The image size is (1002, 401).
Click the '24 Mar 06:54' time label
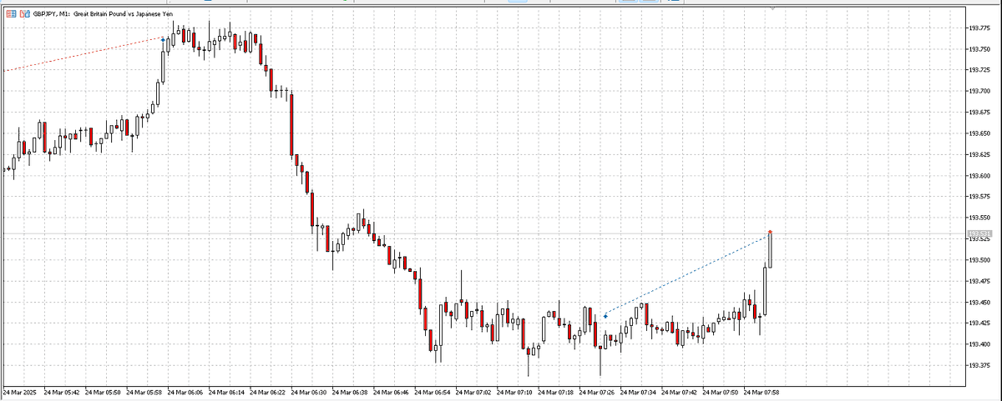point(432,391)
